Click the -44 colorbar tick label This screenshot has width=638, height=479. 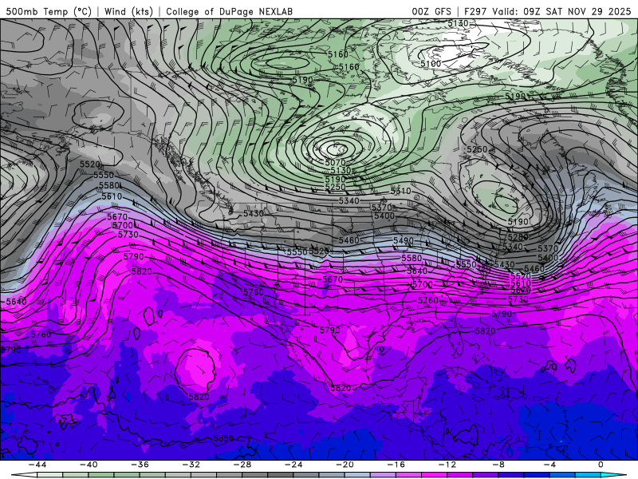37,465
